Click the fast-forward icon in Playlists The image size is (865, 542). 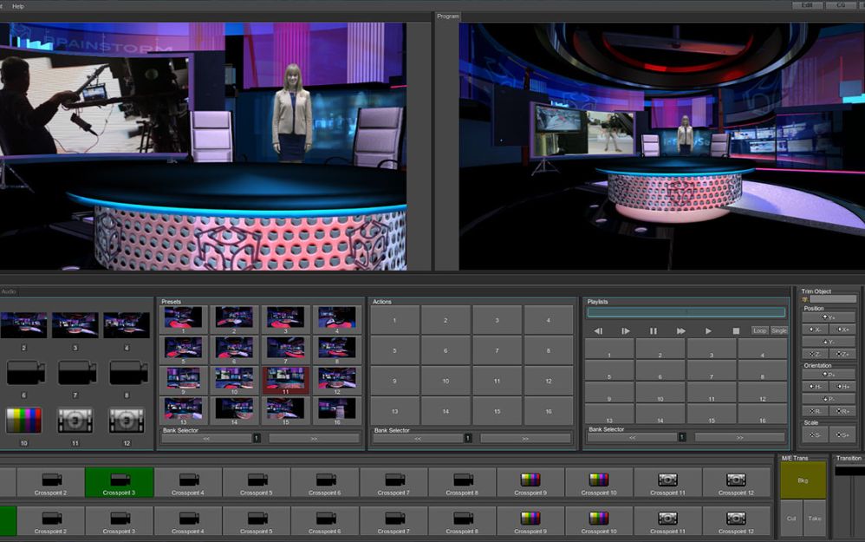[x=680, y=331]
